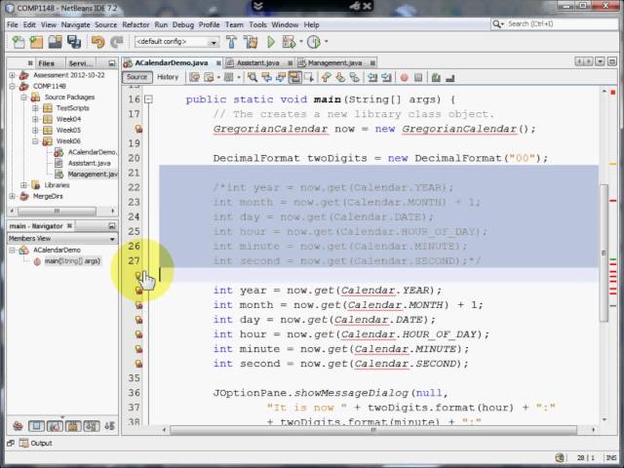Collapse the main method code fold
The image size is (624, 468).
tap(148, 99)
